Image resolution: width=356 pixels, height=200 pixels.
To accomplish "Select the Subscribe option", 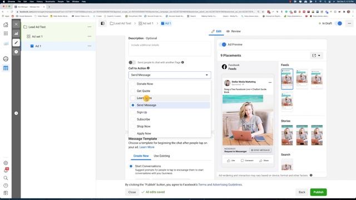I will [170, 119].
